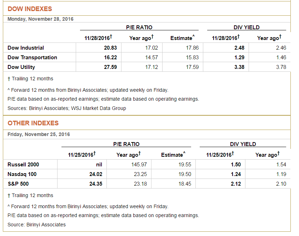Click the Friday, November 25, 2016 date
Screen dimensions: 299x236
[39, 134]
